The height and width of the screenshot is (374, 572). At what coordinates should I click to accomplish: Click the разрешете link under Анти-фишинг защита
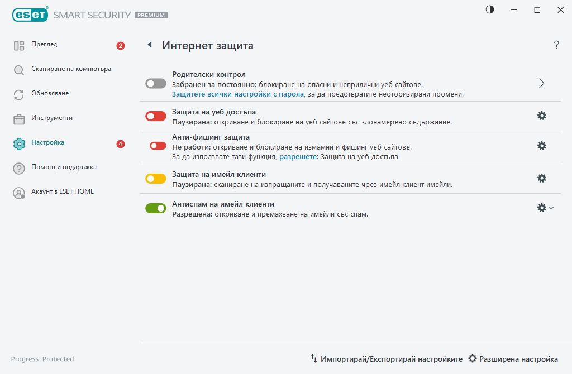coord(297,157)
